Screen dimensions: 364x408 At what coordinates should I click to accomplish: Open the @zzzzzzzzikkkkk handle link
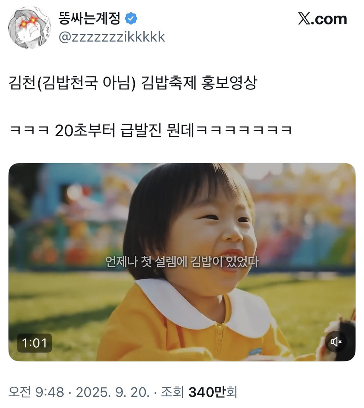[112, 37]
